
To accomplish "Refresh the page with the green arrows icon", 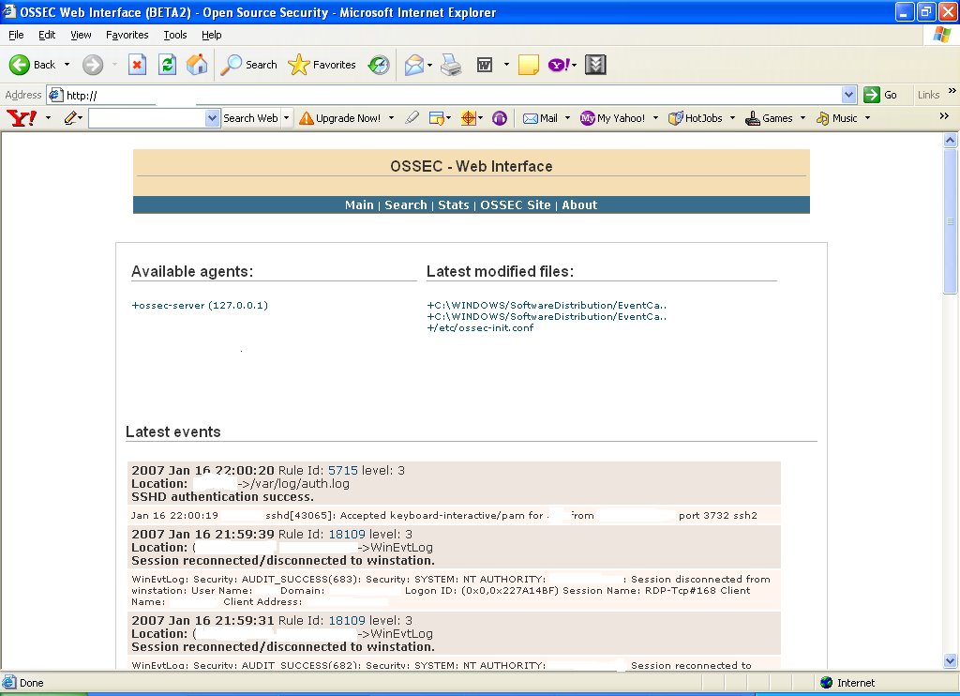I will pyautogui.click(x=167, y=65).
